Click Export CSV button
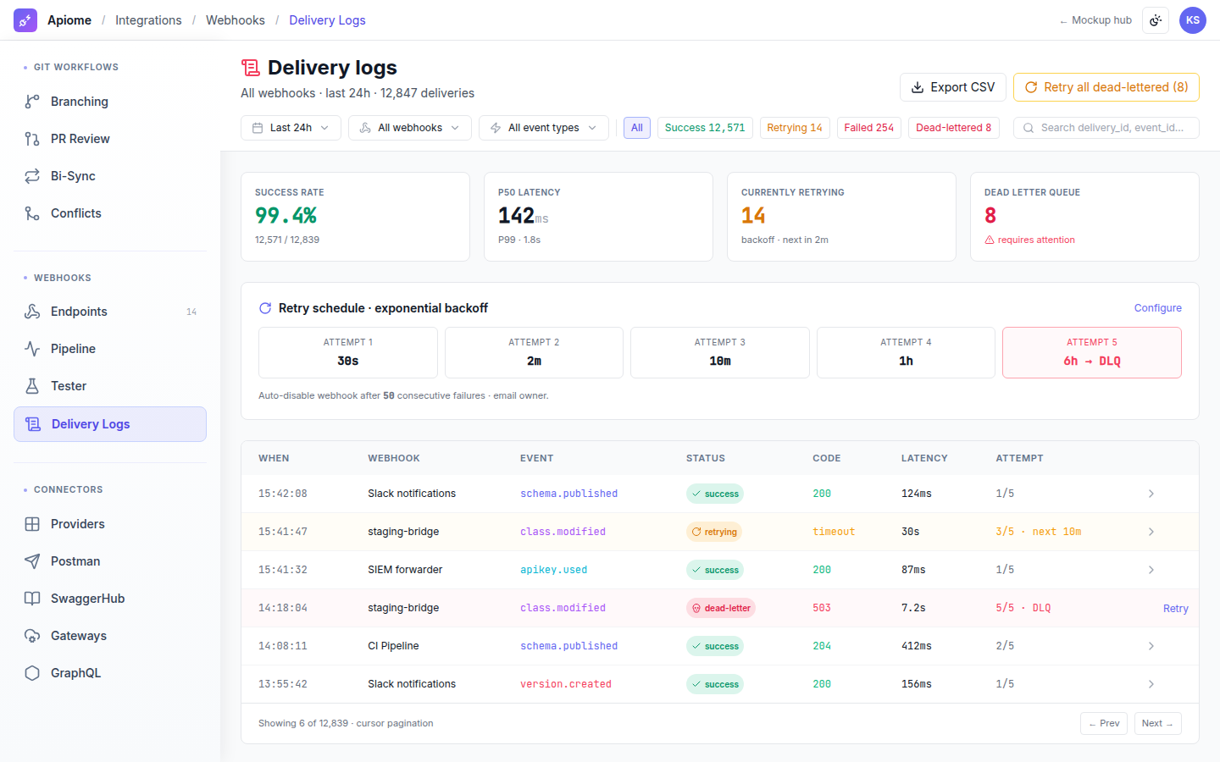 (x=953, y=87)
